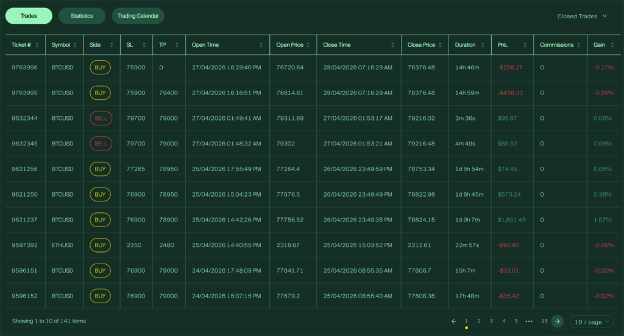Sort by Ticket # column icon

click(37, 45)
